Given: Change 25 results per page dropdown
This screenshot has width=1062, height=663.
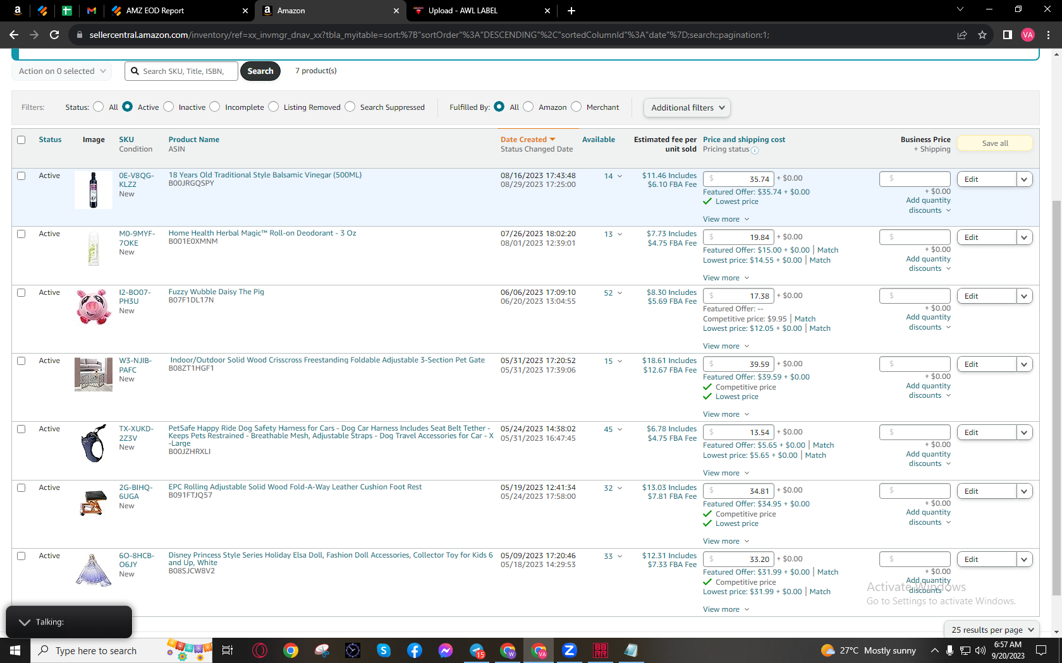Looking at the screenshot, I should [992, 630].
